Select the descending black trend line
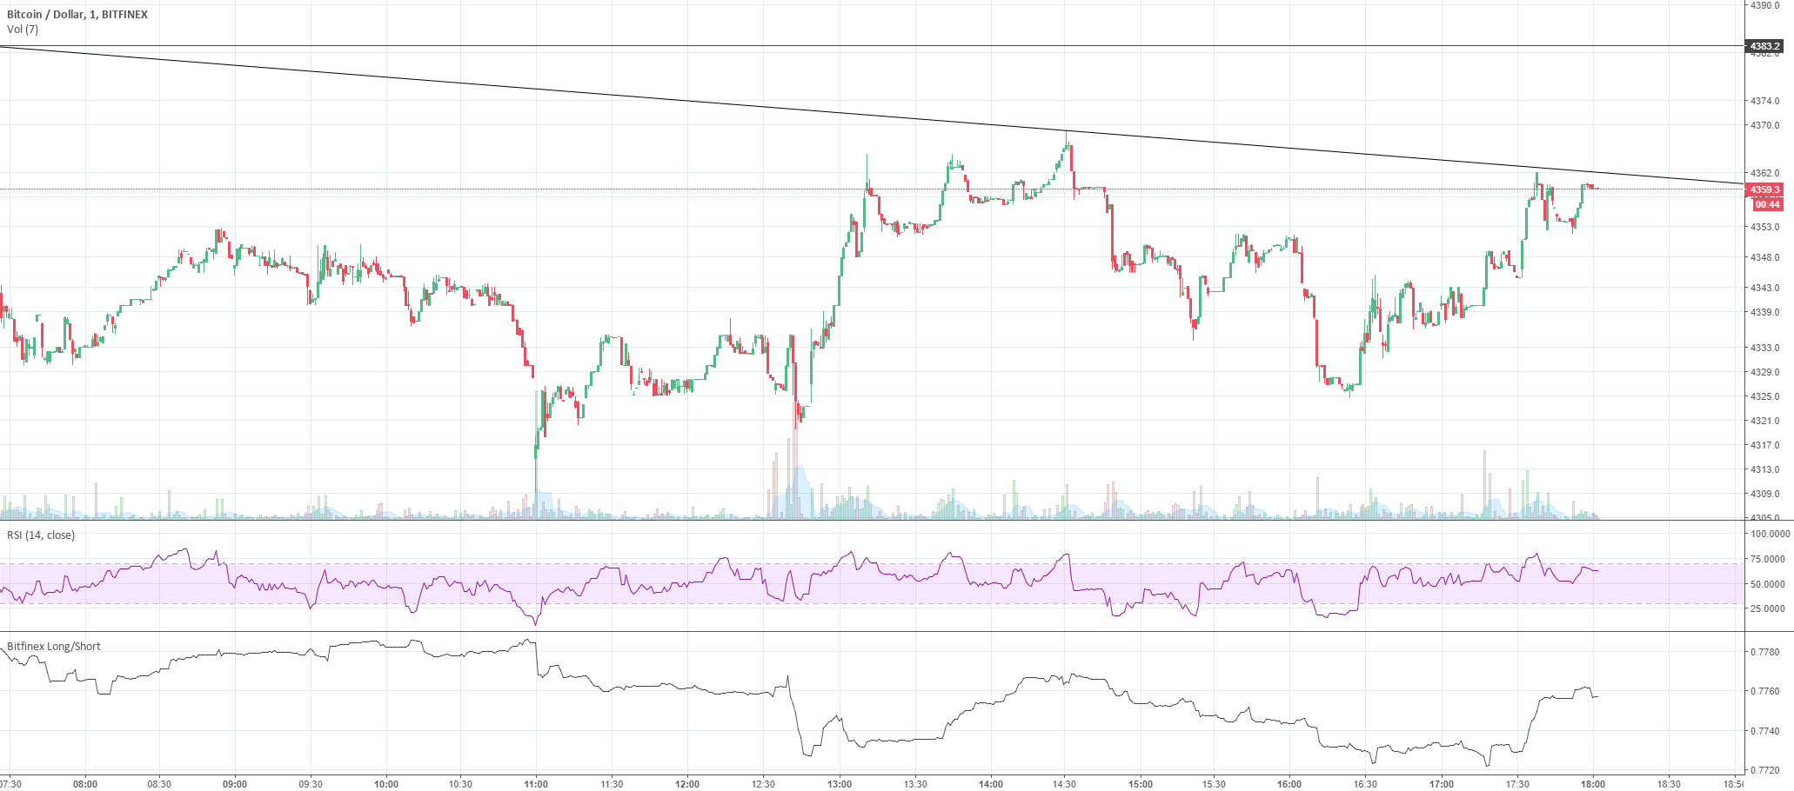Viewport: 1794px width, 791px height. tap(870, 115)
